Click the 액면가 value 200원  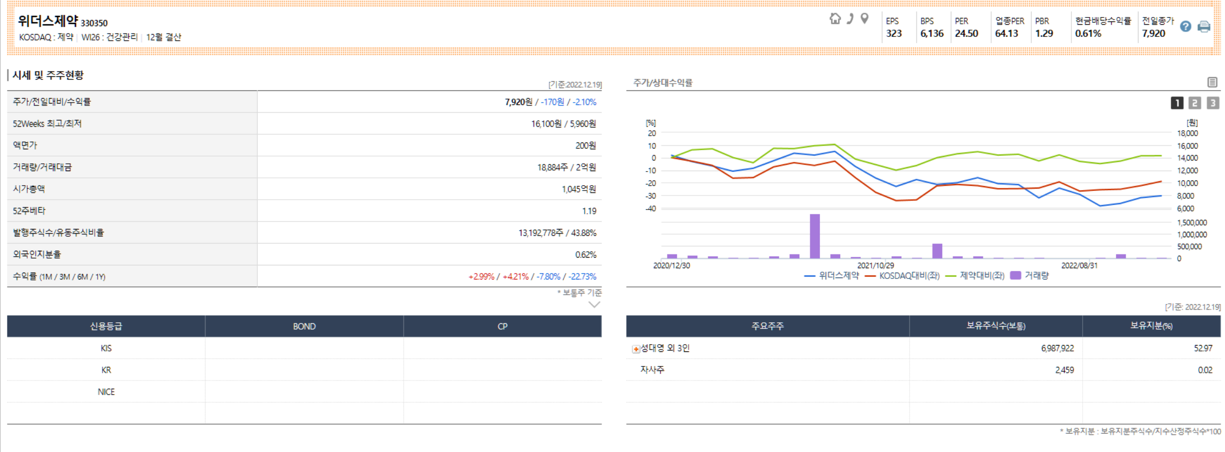coord(586,145)
